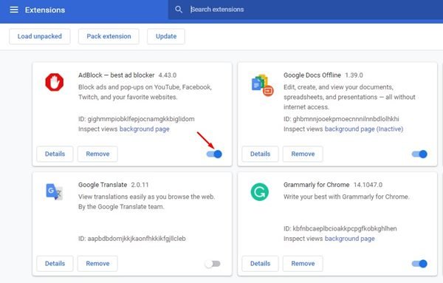Click the Extensions page title
The width and height of the screenshot is (443, 283).
pyautogui.click(x=45, y=10)
